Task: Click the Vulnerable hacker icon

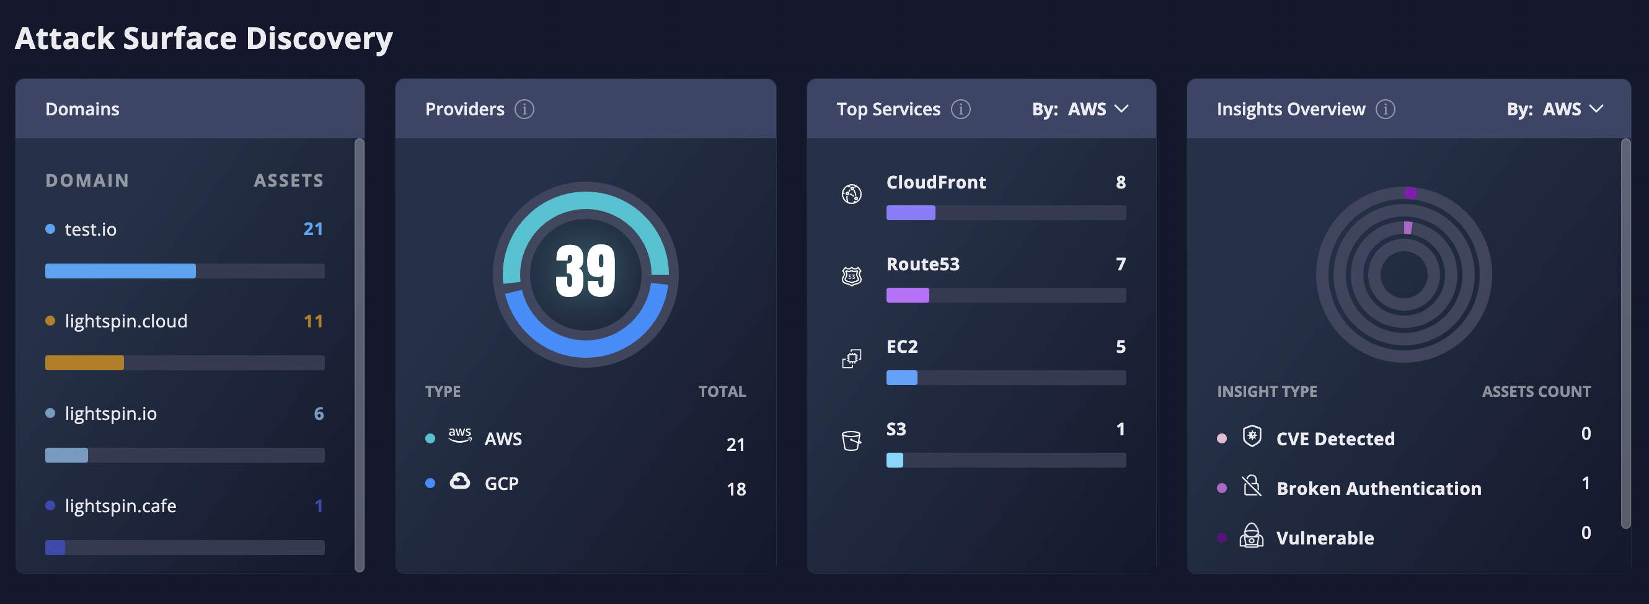Action: (1252, 535)
